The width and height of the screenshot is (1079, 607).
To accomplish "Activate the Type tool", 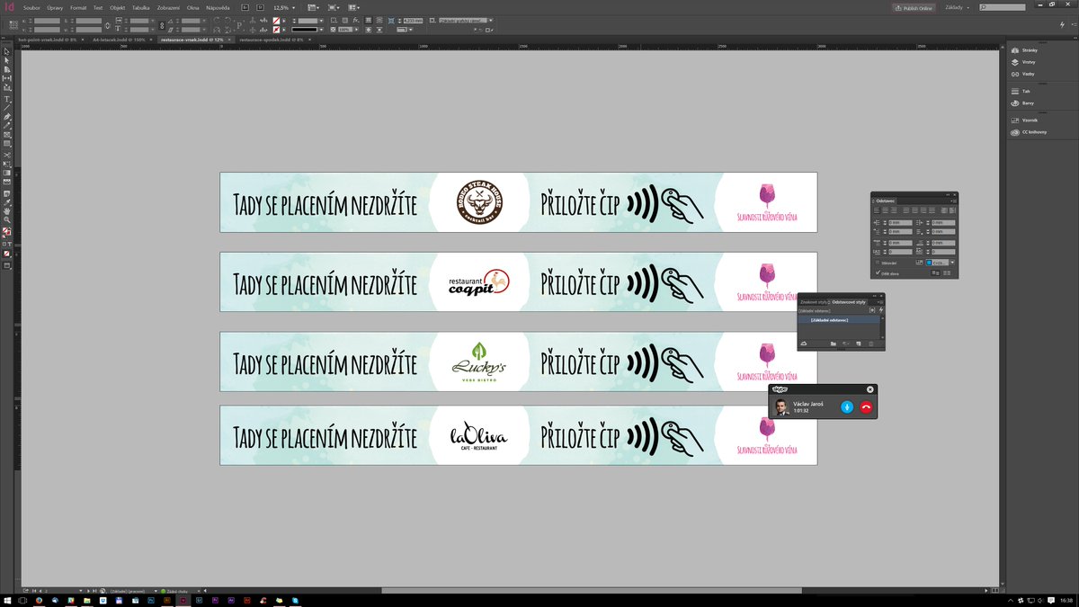I will click(6, 99).
